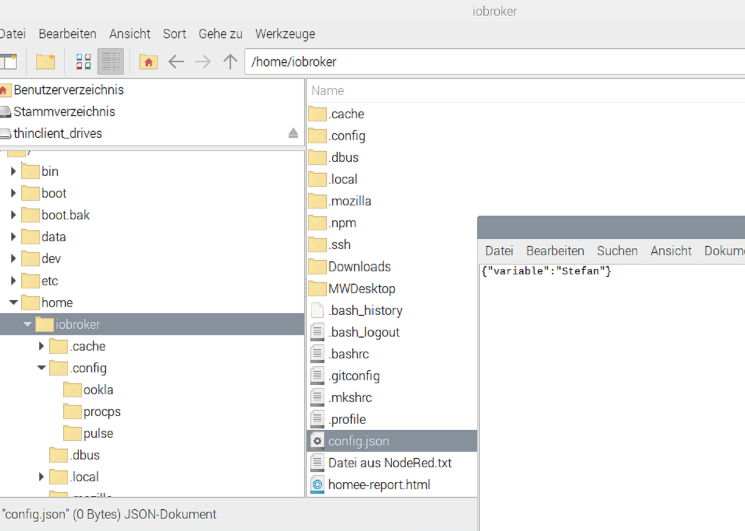Viewport: 745px width, 531px height.
Task: Open the Gehe zu menu
Action: [220, 34]
